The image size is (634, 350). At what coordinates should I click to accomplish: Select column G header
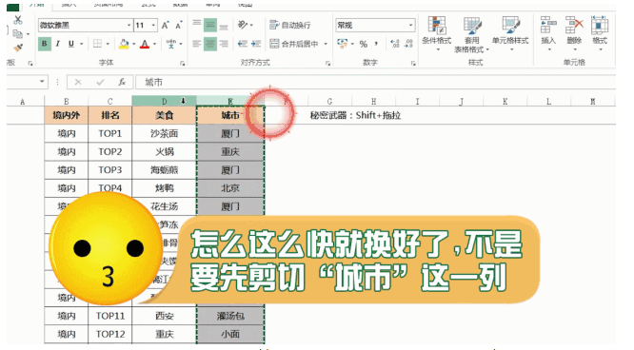(329, 101)
